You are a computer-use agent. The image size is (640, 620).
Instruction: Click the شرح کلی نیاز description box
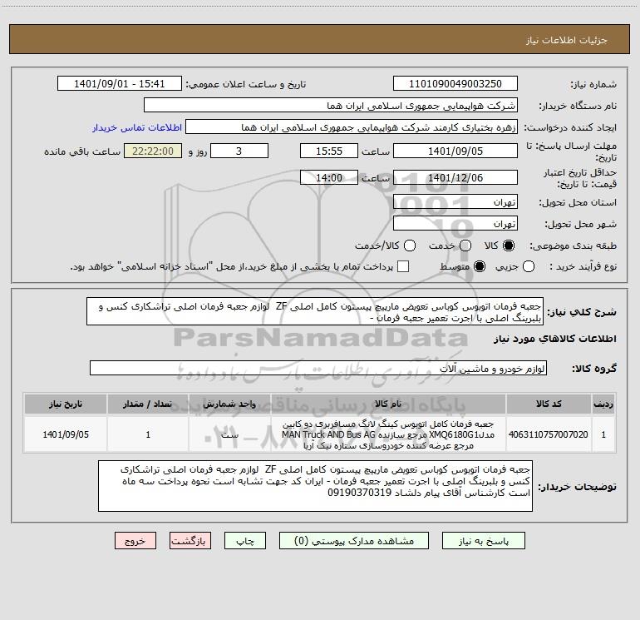315,311
